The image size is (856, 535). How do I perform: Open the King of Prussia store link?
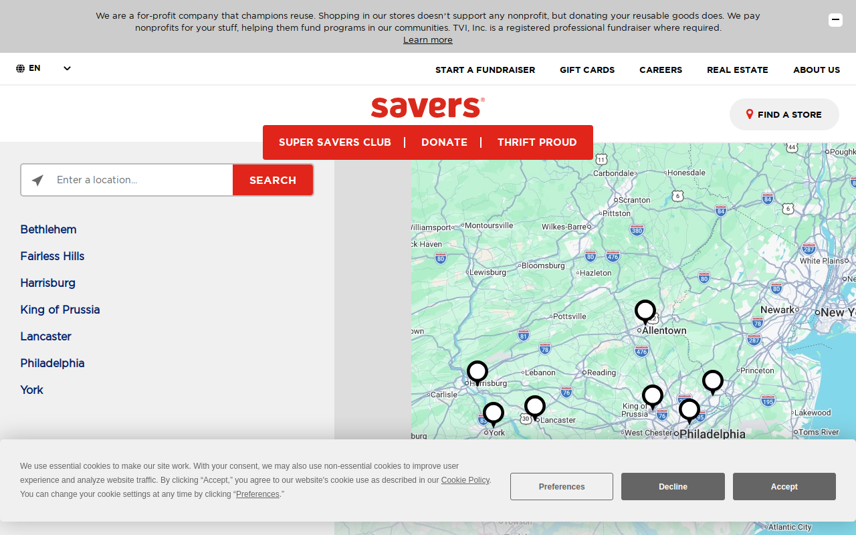[x=60, y=310]
